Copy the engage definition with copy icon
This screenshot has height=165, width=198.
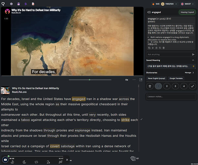coord(149,48)
